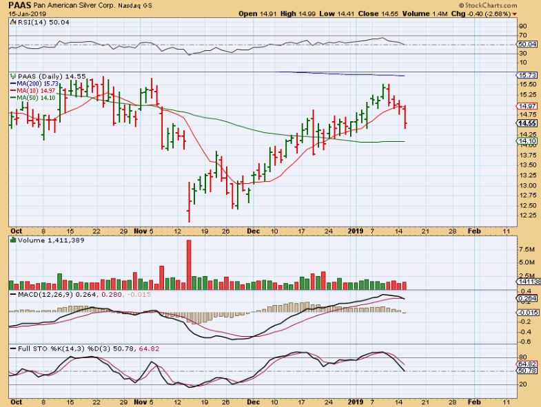Click the High 14.99 value
This screenshot has width=541, height=407.
click(298, 14)
